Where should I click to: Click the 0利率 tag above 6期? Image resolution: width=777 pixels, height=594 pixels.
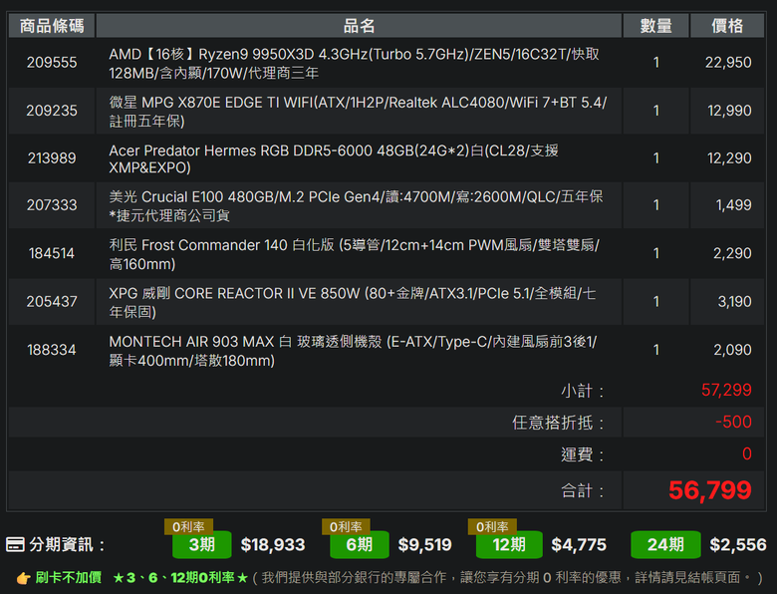click(346, 526)
